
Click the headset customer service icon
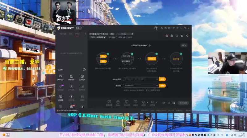click(x=161, y=28)
